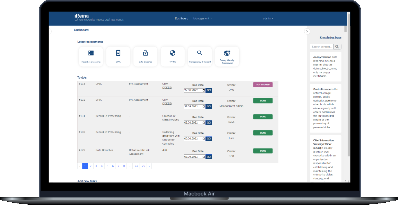
Task: Collapse the knowledge base panel chevron
Action: 307,31
